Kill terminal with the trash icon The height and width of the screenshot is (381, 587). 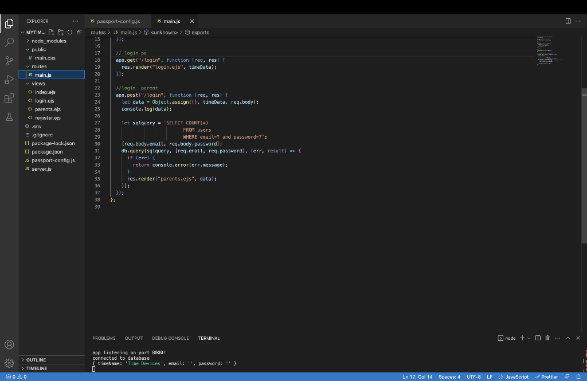pos(547,338)
